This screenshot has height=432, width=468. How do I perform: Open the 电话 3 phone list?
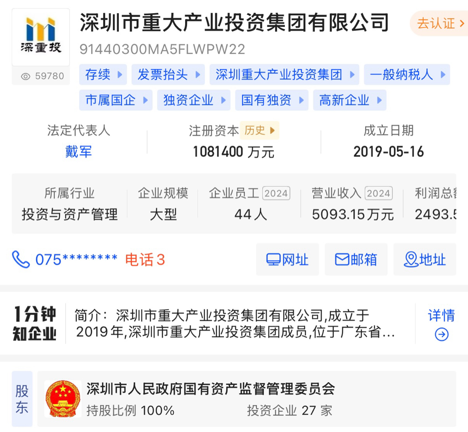click(x=145, y=259)
